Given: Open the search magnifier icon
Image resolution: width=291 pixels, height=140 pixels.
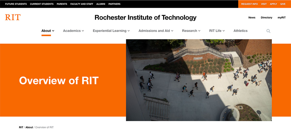Looking at the screenshot, I should point(268,31).
